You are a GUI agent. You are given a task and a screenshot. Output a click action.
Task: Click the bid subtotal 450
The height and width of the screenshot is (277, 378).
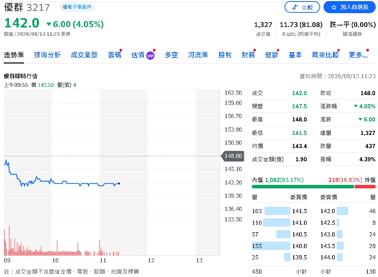point(257,272)
